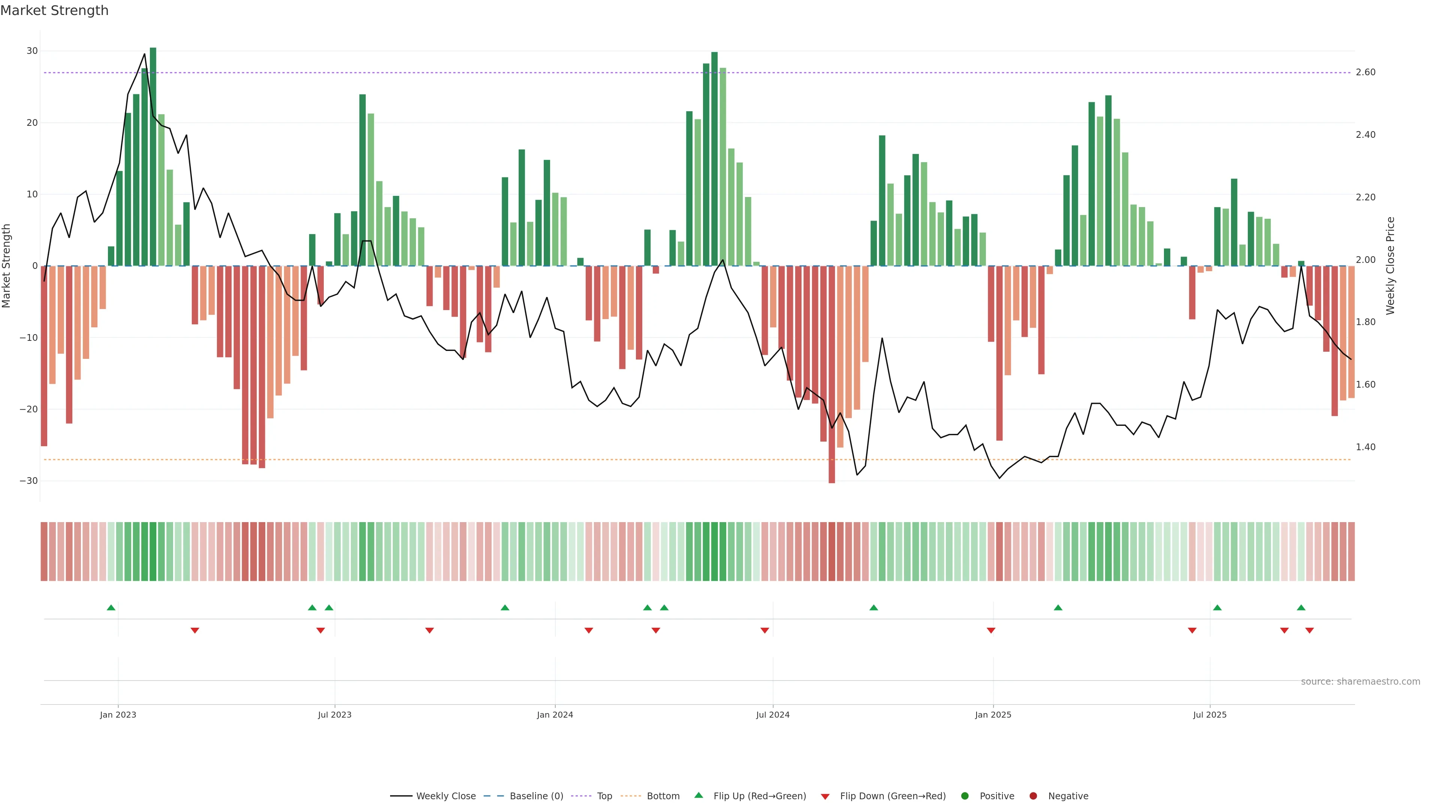The image size is (1439, 809).
Task: Click the leftmost red Flip Down triangle marker
Action: [x=195, y=630]
